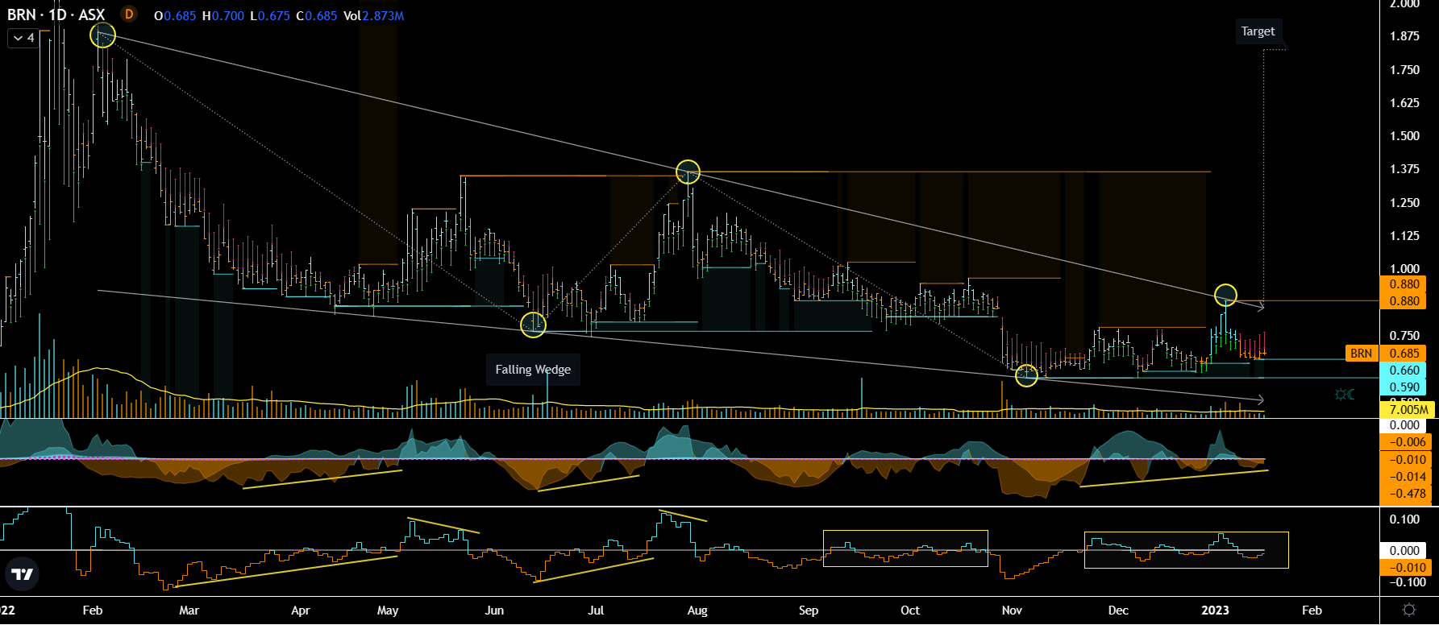The image size is (1439, 625).
Task: Click the Aug label on the time axis
Action: tap(697, 610)
